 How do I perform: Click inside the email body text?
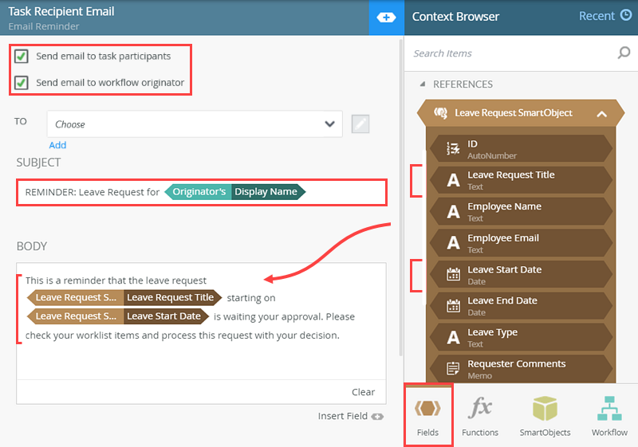pos(202,321)
